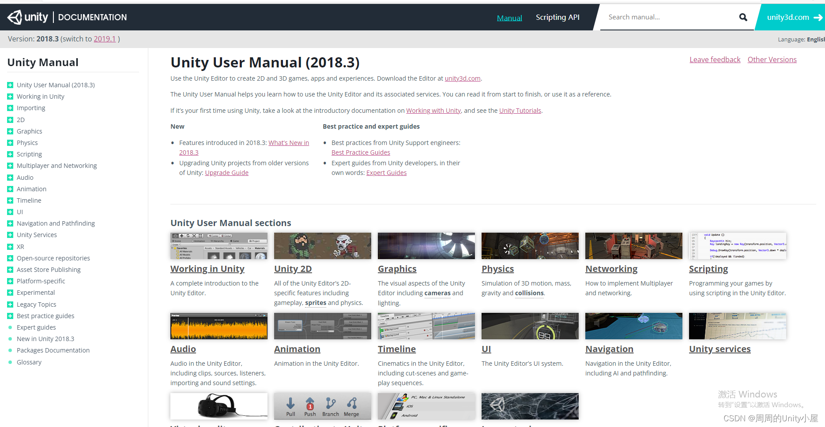Viewport: 825px width, 427px height.
Task: Expand the UI plus icon in sidebar
Action: pos(10,212)
